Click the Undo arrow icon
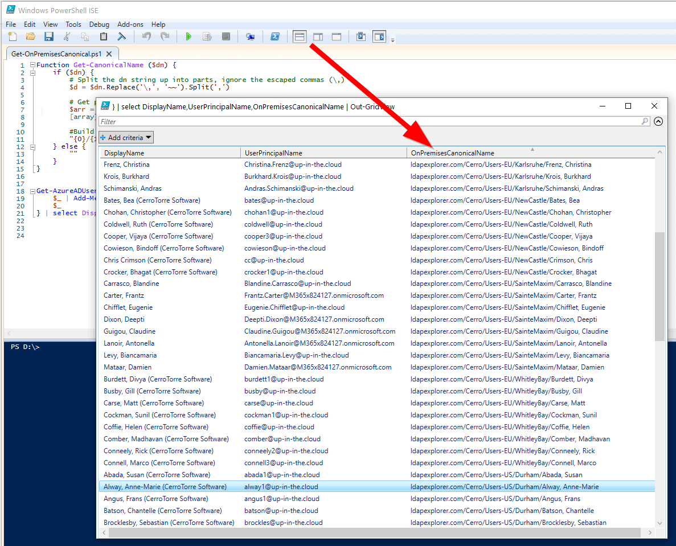The image size is (676, 546). [x=146, y=36]
